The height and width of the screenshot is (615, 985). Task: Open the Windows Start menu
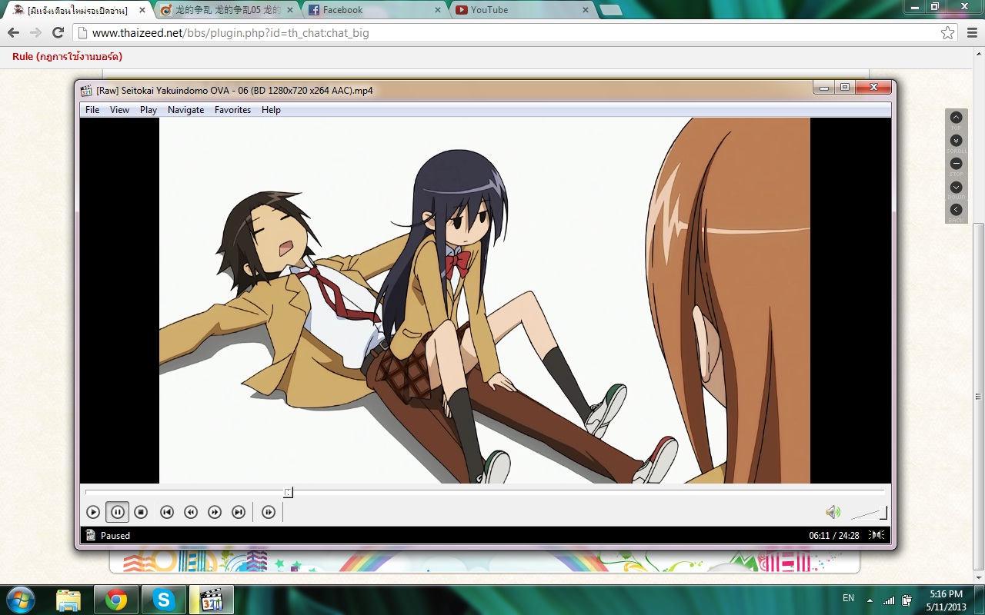[x=21, y=599]
